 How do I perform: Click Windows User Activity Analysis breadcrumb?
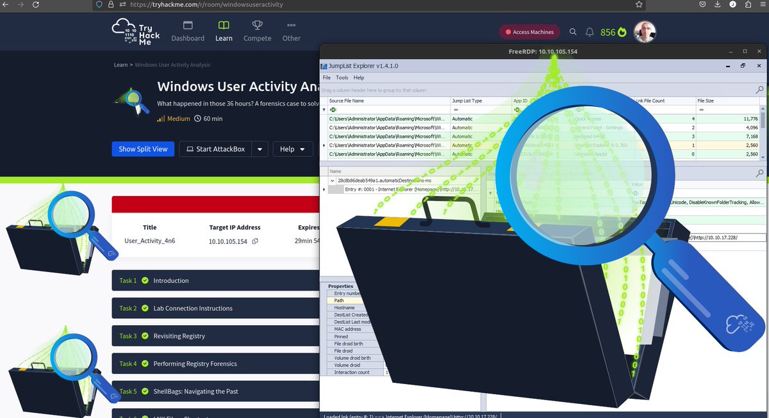point(172,65)
